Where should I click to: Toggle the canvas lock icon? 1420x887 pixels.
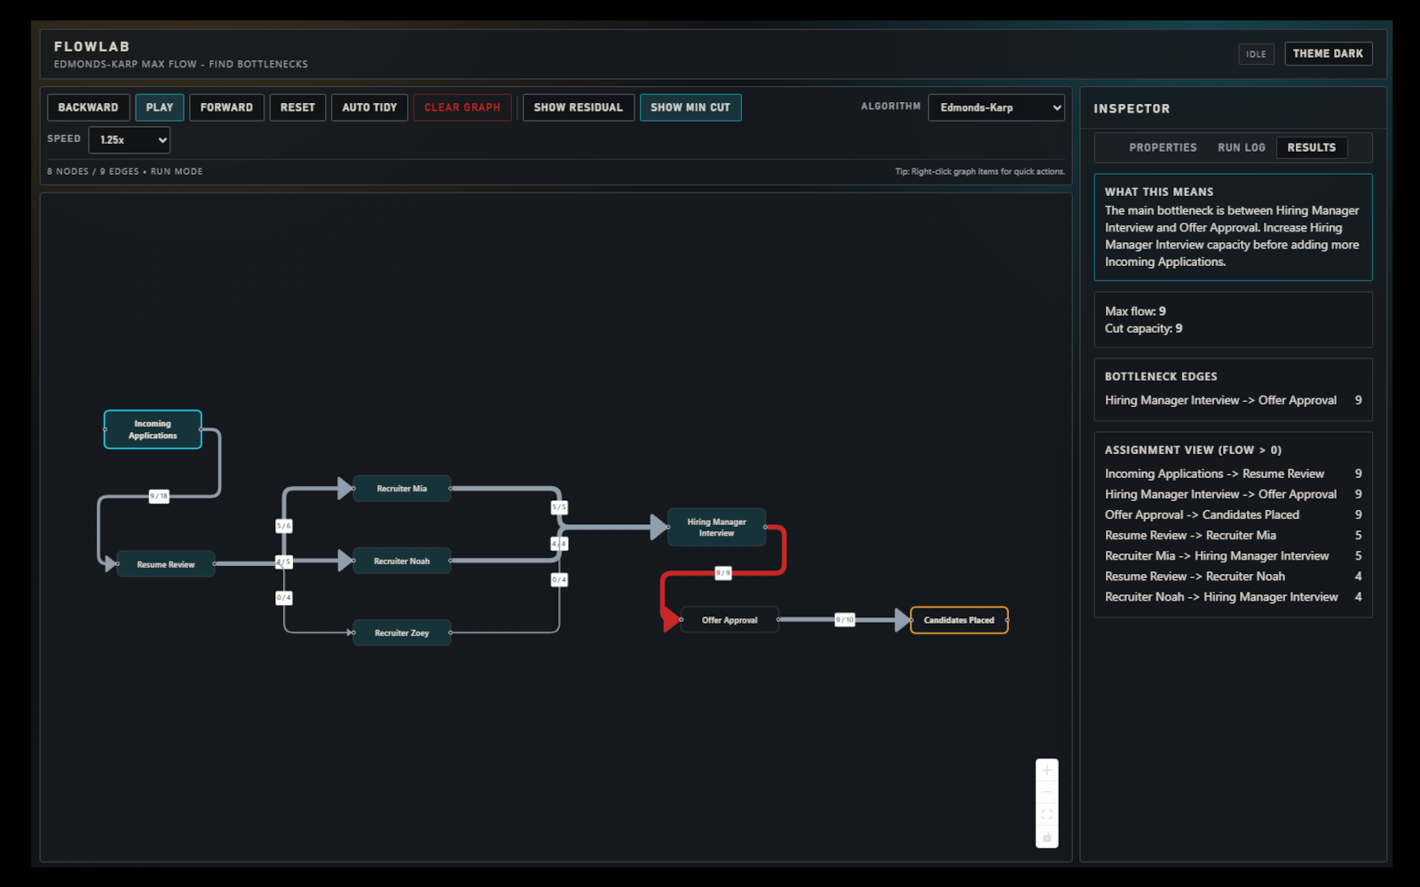tap(1047, 835)
